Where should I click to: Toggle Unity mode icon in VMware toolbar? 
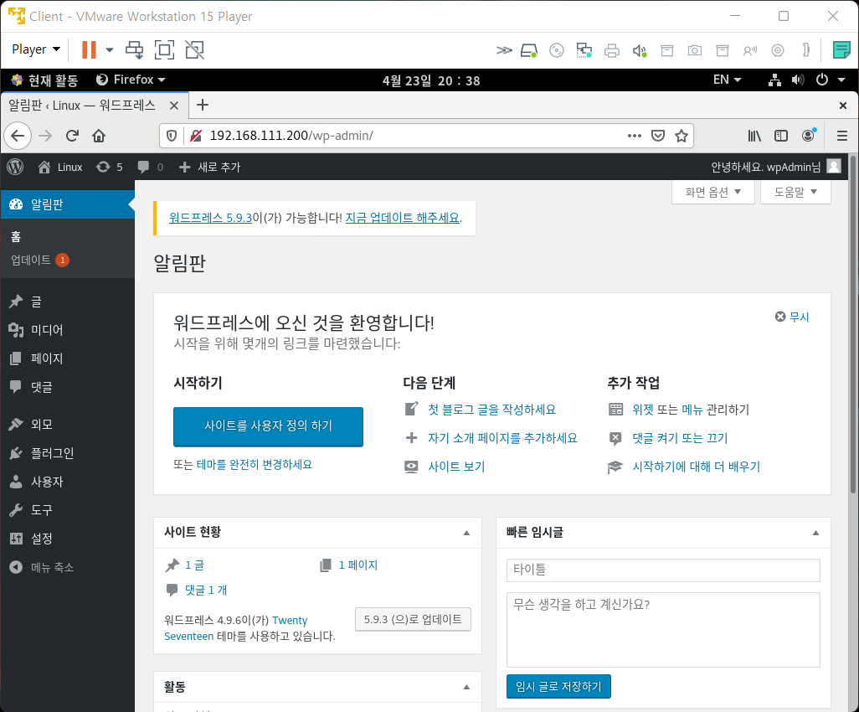coord(194,50)
